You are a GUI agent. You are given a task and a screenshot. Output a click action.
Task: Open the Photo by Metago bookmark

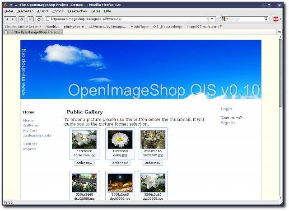click(107, 27)
